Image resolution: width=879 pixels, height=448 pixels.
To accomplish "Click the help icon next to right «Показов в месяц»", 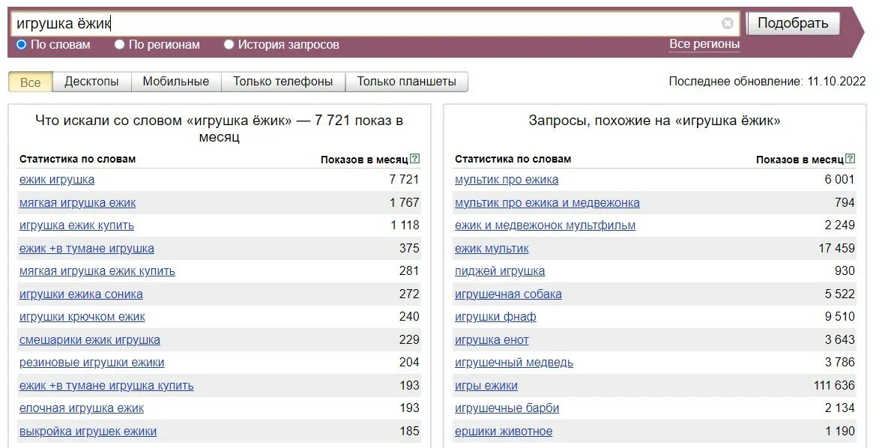I will (x=851, y=158).
